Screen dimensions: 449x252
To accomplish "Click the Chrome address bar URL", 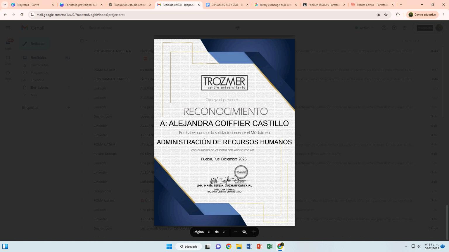I will pos(81,15).
